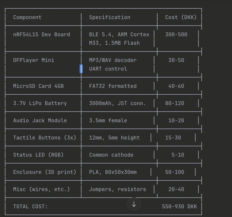Click the UART control line
This screenshot has width=232, height=217.
click(108, 69)
